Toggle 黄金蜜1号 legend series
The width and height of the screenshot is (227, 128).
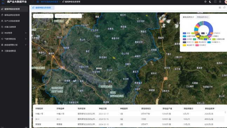click(188, 45)
